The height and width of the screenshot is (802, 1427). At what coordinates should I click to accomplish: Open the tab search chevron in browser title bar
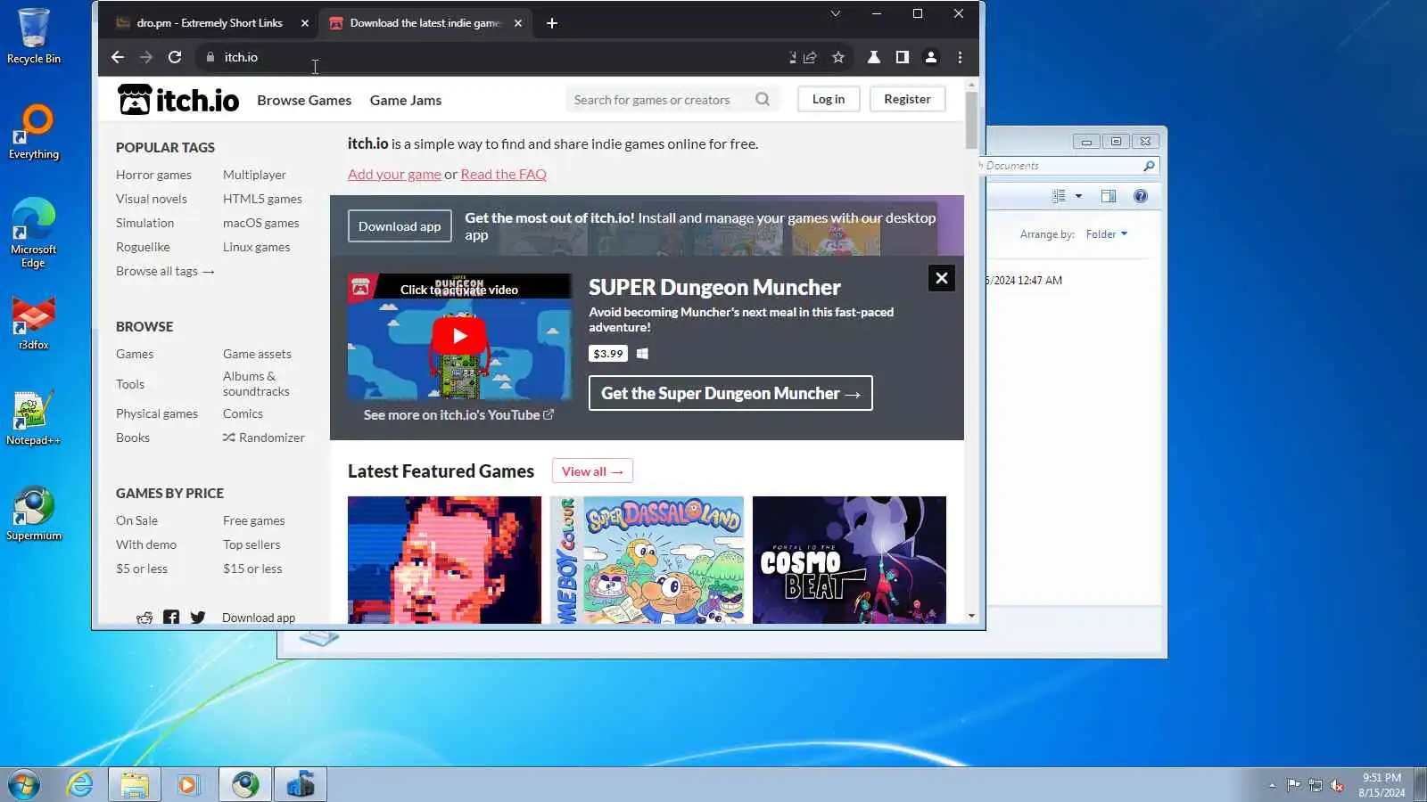point(836,13)
